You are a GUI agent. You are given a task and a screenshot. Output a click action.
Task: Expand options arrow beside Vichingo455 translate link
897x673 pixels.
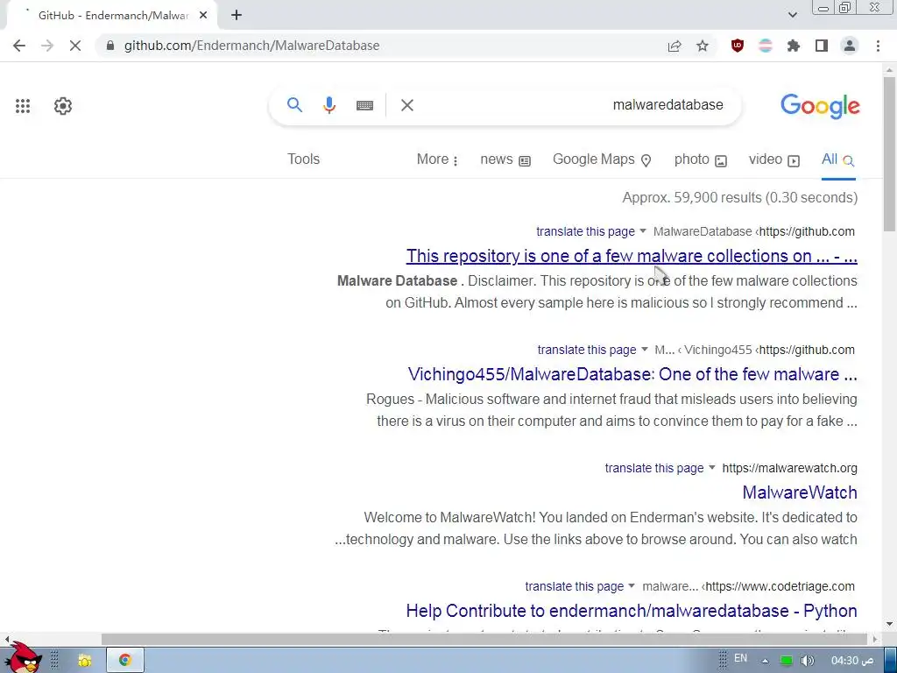pos(645,349)
